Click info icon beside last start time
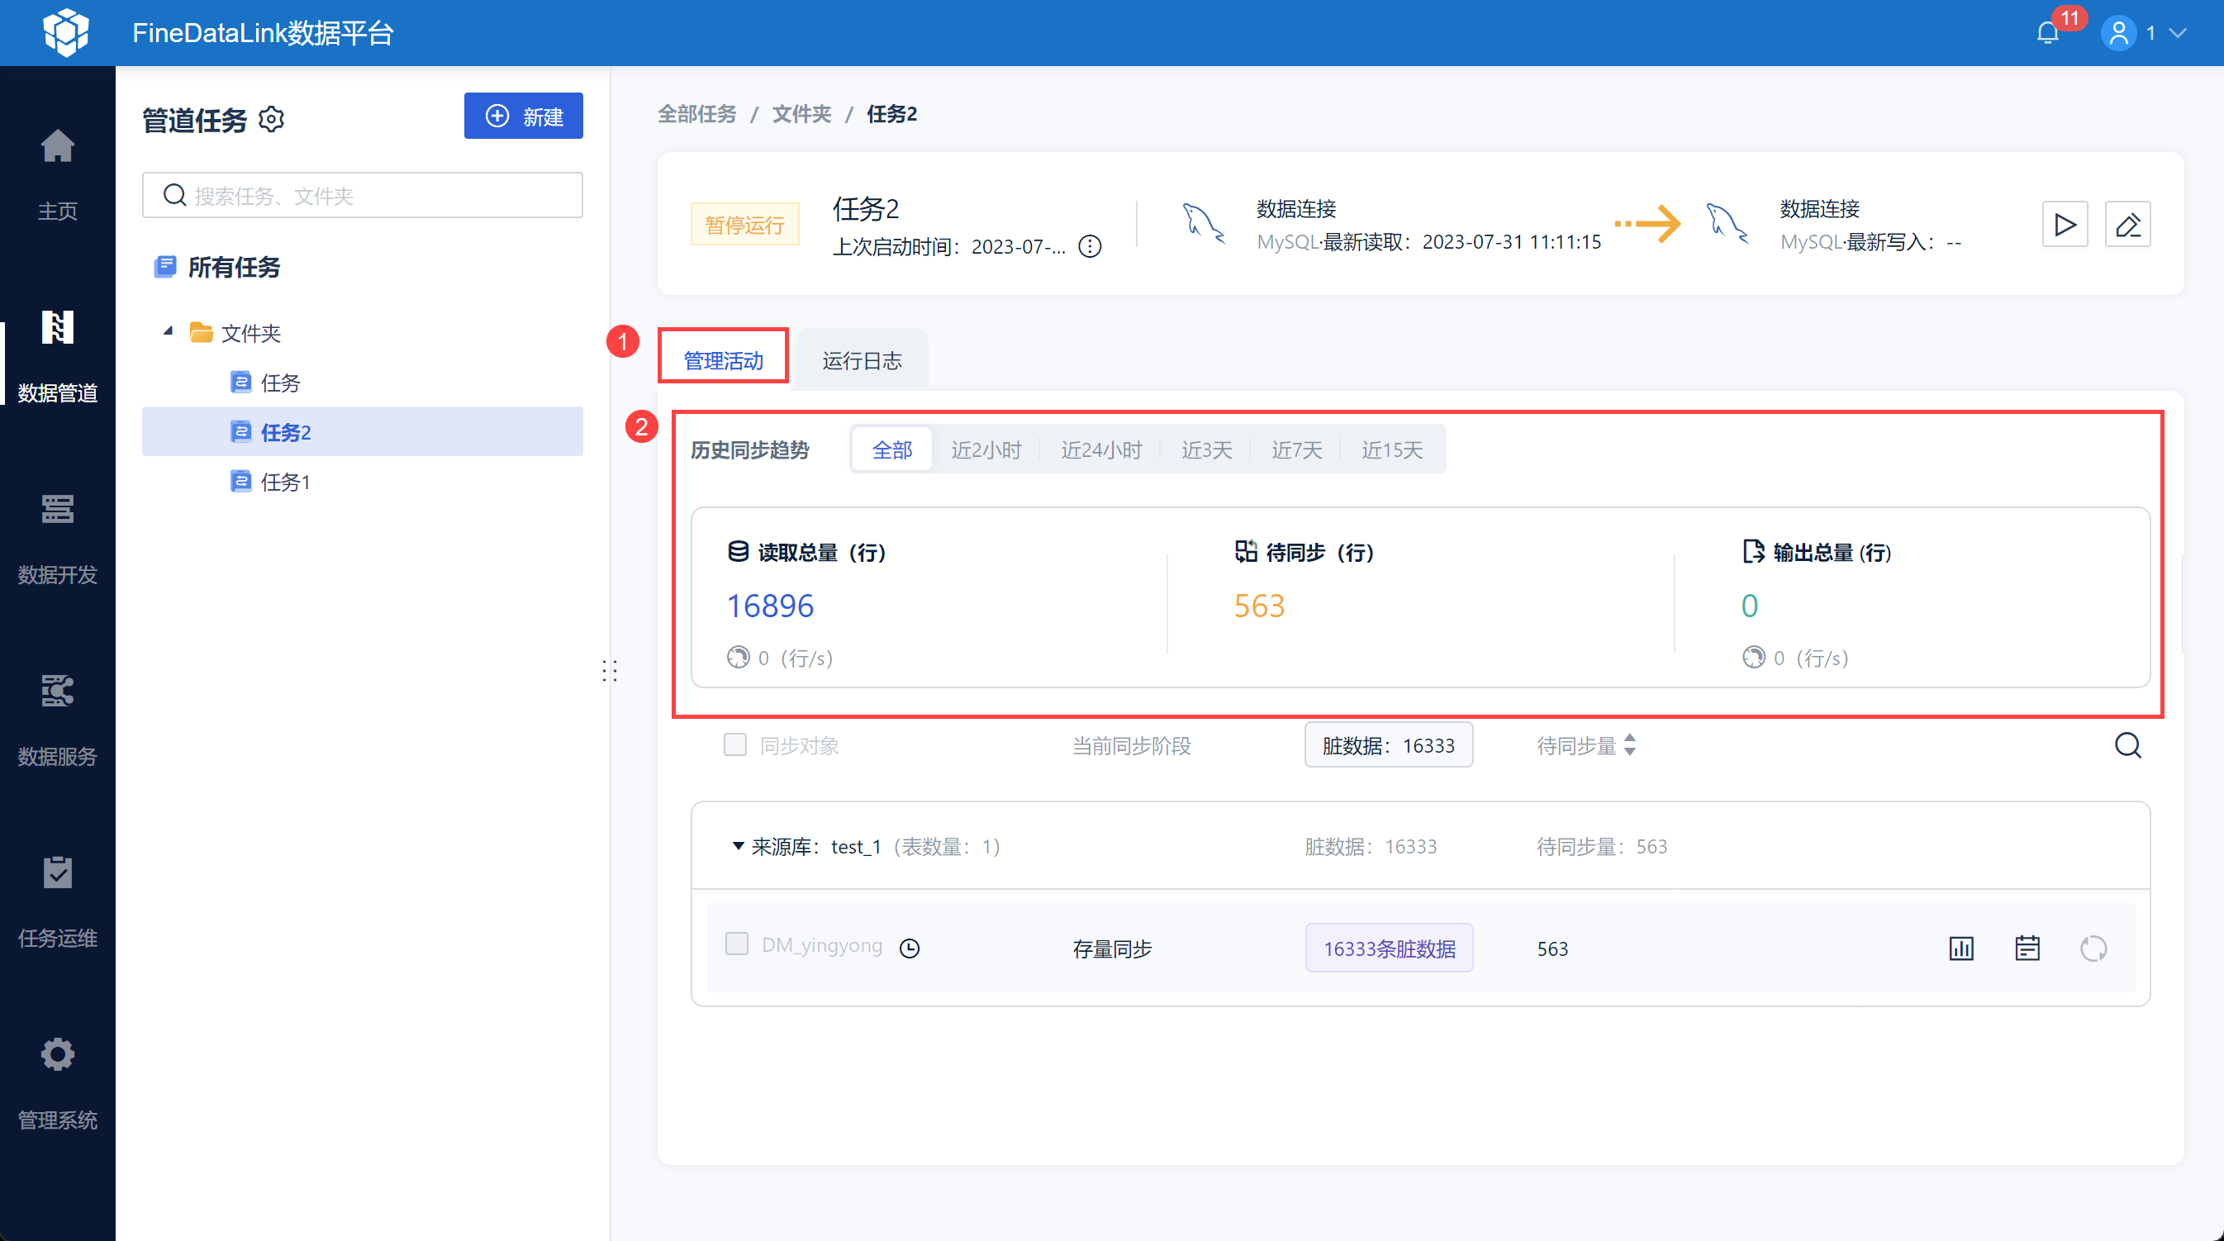The image size is (2224, 1241). click(1091, 247)
